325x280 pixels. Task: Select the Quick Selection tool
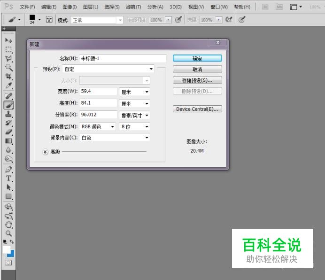[x=8, y=67]
